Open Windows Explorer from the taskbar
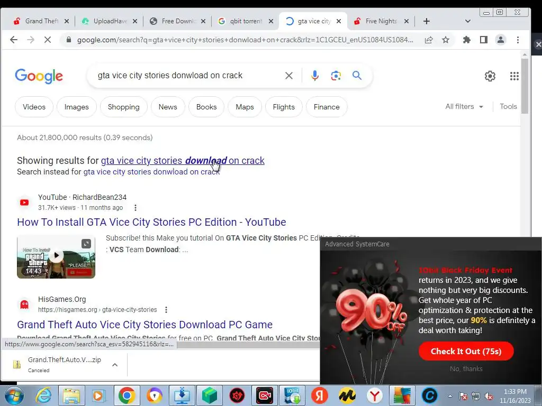 (71, 395)
